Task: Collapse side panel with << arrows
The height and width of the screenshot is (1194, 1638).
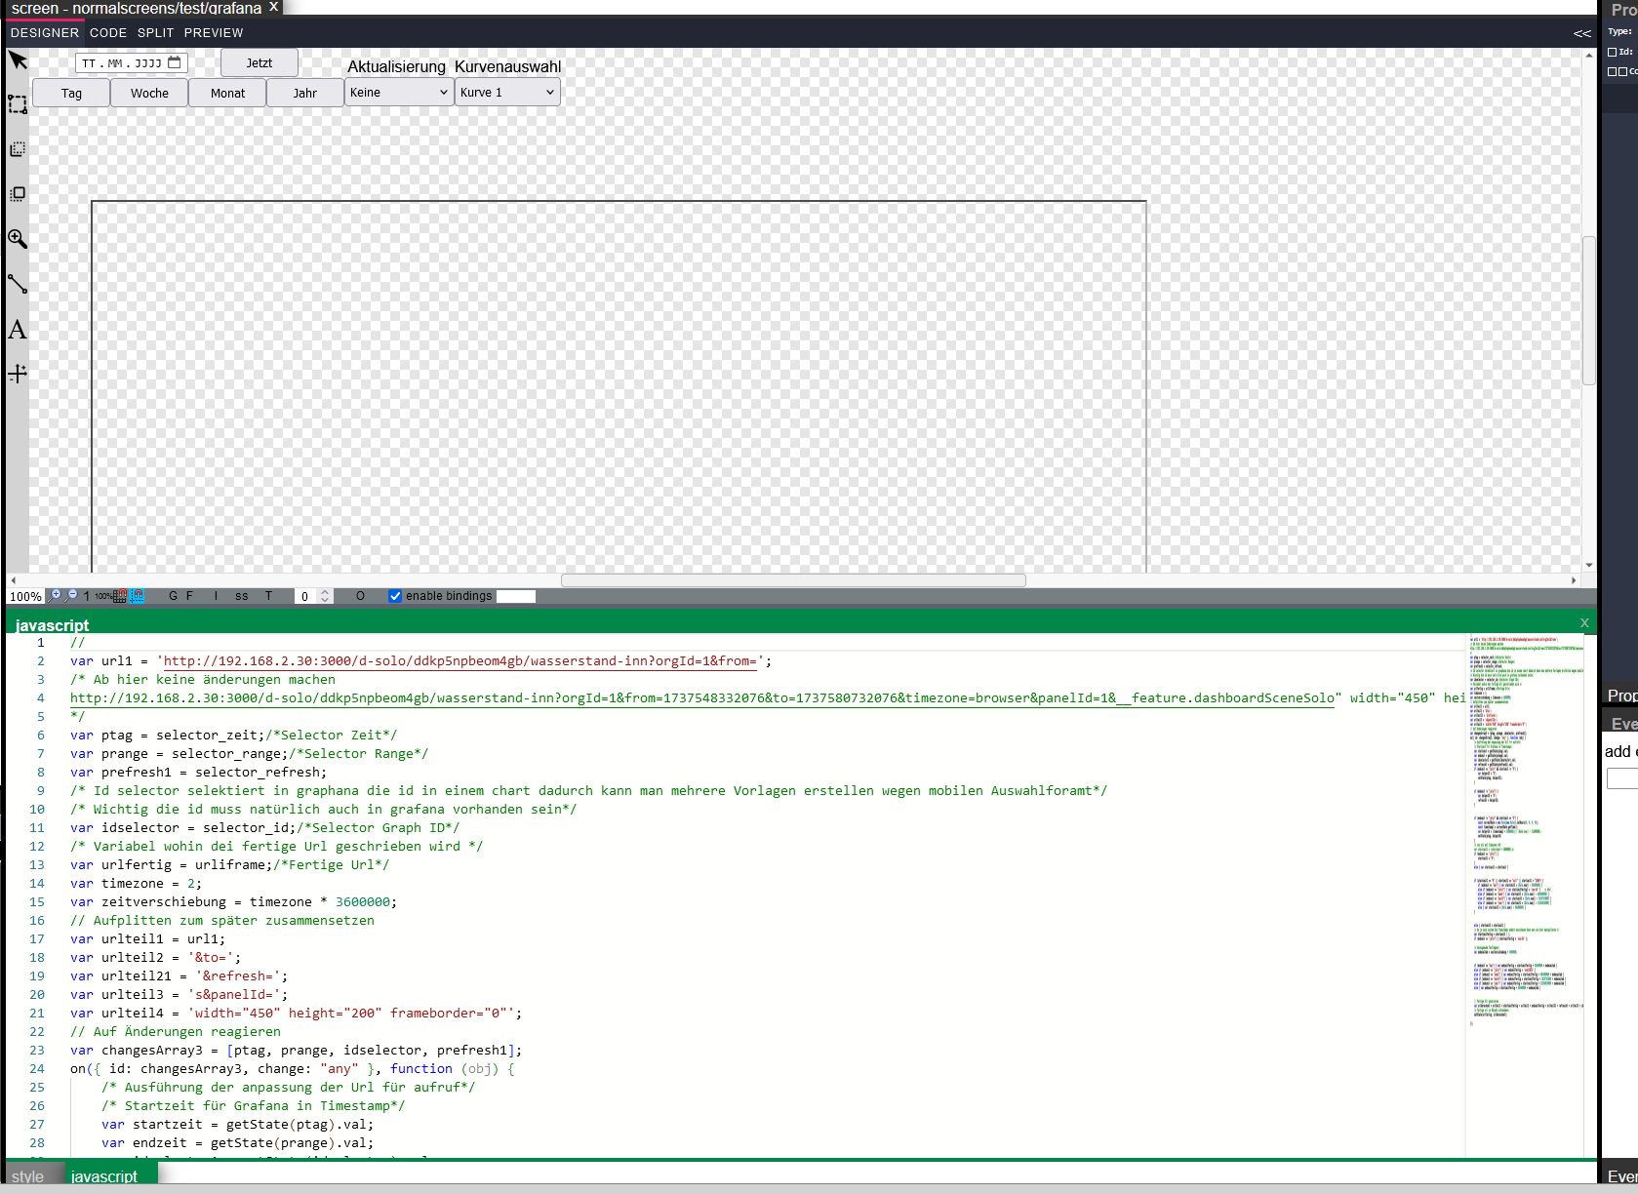Action: (1582, 33)
